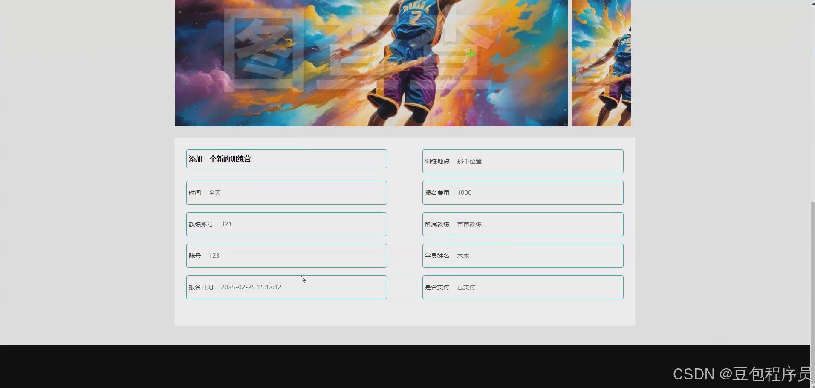Screen dimensions: 815x388
Task: Select the title 添加一个新的训练营
Action: 220,159
